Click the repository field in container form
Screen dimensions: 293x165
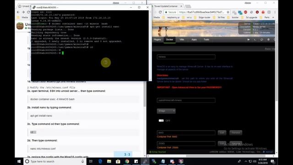tap(186, 100)
